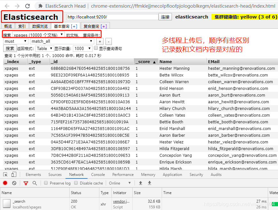Open the DevTools Elements tab
Viewport: 278px width, 210px height.
click(x=33, y=175)
